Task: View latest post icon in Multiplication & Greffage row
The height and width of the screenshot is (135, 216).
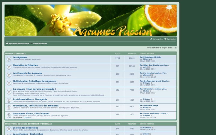Action: pos(152,83)
